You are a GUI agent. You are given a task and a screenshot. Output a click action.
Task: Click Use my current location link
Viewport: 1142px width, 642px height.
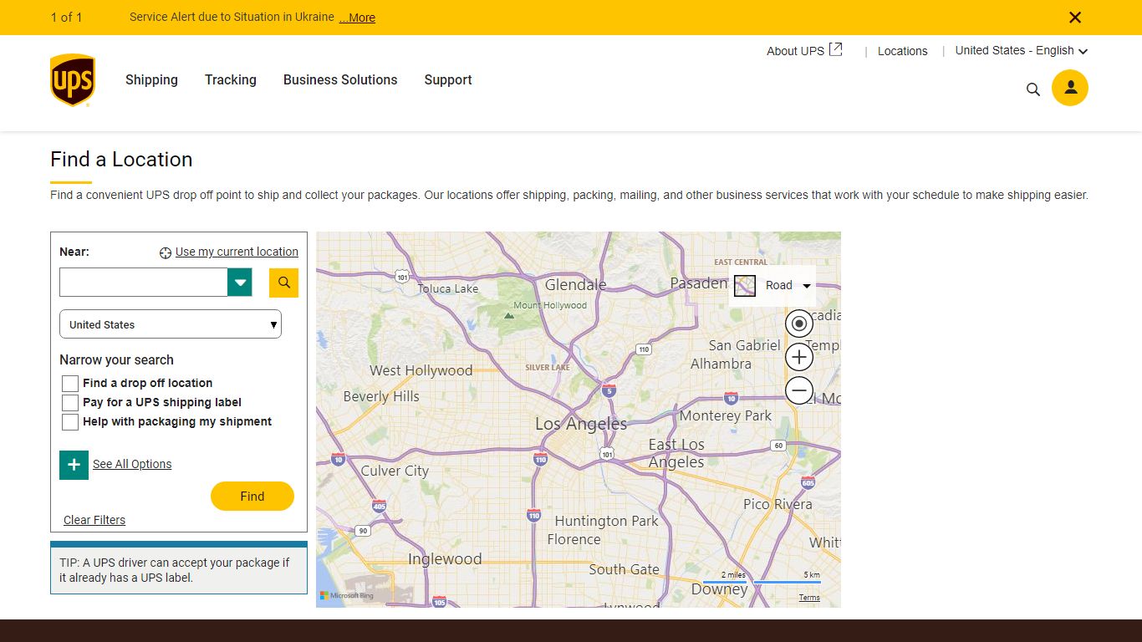pyautogui.click(x=237, y=252)
